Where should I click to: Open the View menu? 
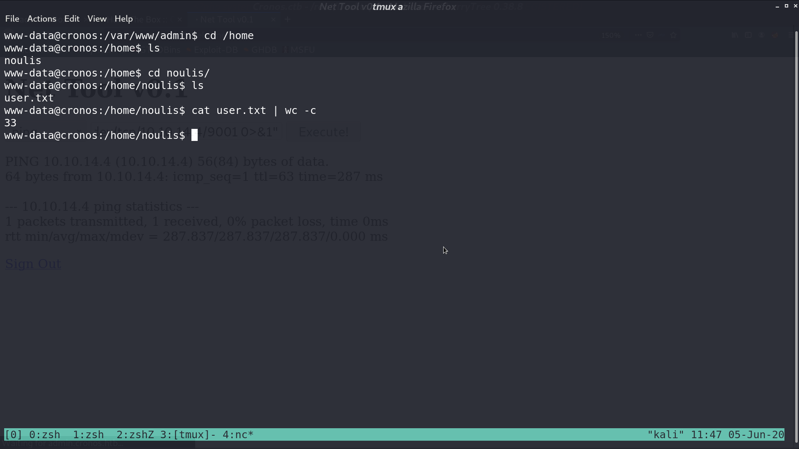[97, 19]
